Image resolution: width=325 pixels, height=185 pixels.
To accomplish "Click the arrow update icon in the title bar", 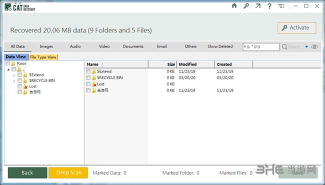I will [x=257, y=6].
